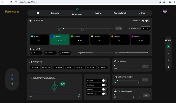Viewport: 176px width, 103px height.
Task: Select the 2KHz polling rate
Action: tap(80, 68)
